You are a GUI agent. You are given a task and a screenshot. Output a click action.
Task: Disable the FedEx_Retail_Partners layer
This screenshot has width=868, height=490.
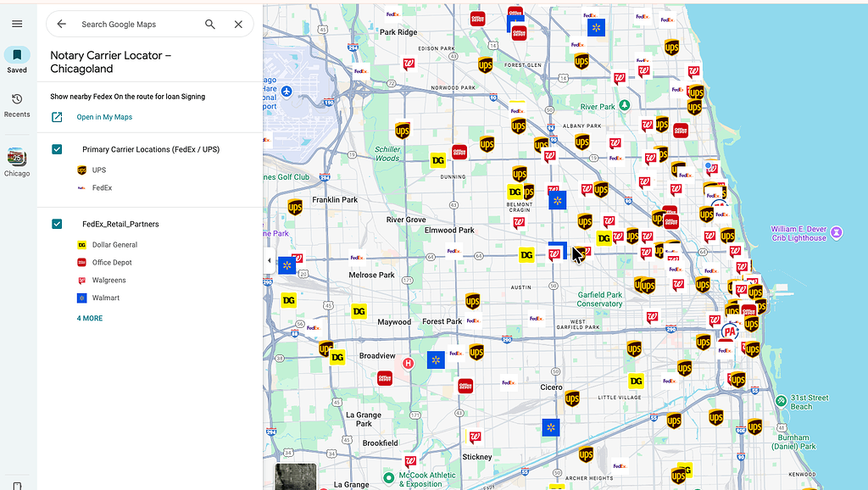pos(56,224)
